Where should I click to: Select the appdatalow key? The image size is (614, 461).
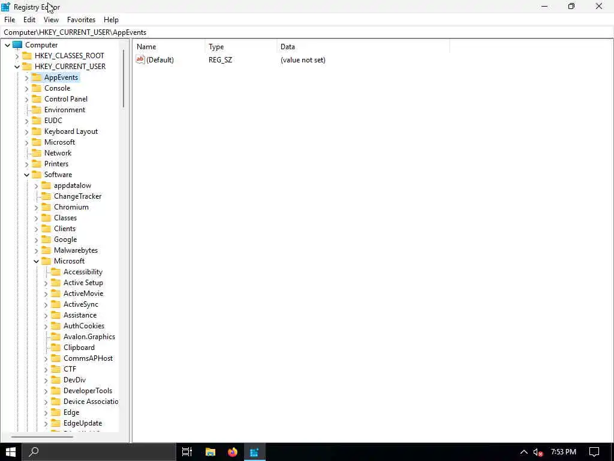tap(73, 185)
